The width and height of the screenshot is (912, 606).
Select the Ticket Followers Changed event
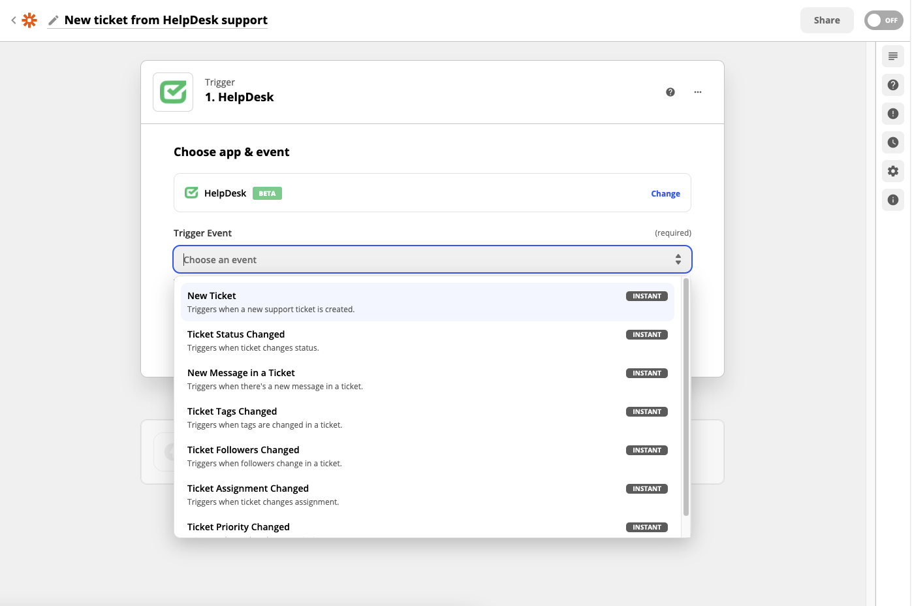[x=427, y=456]
